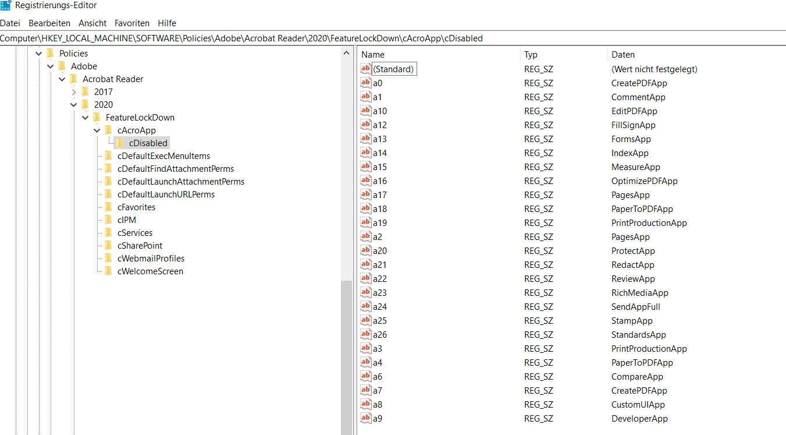Select the cServices key
This screenshot has height=435, width=786.
134,233
